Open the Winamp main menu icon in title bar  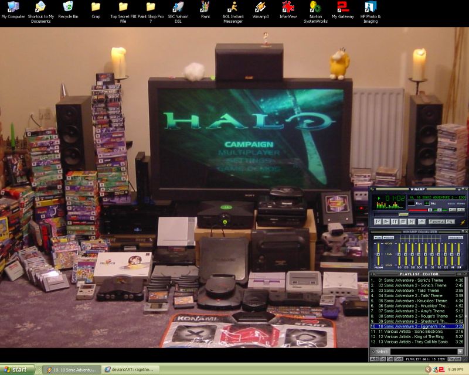coord(372,189)
